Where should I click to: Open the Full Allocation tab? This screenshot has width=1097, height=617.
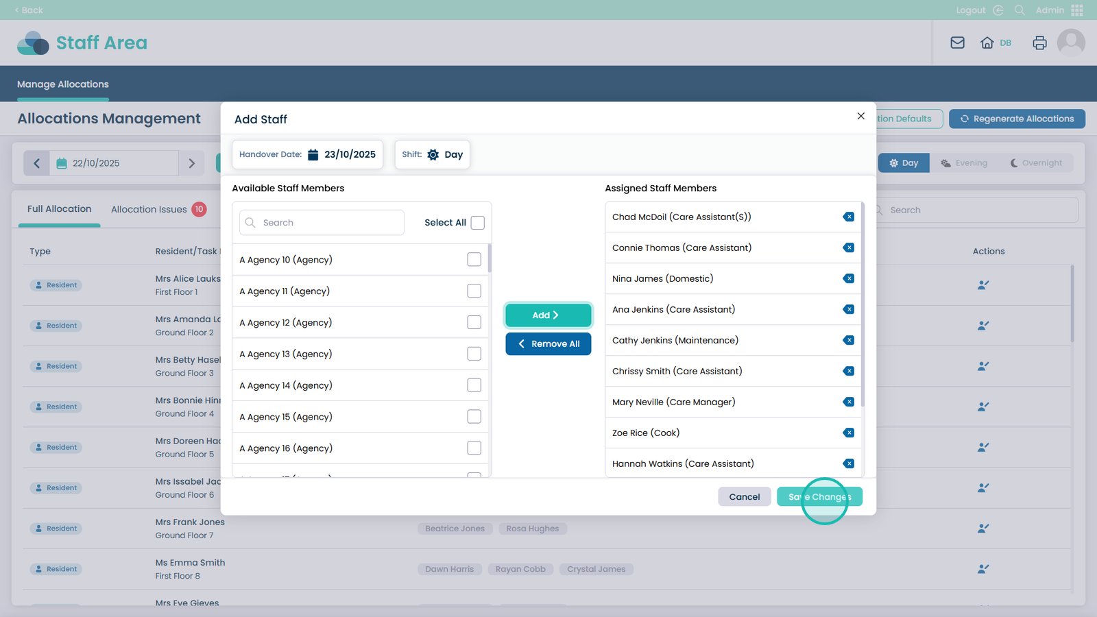coord(59,208)
